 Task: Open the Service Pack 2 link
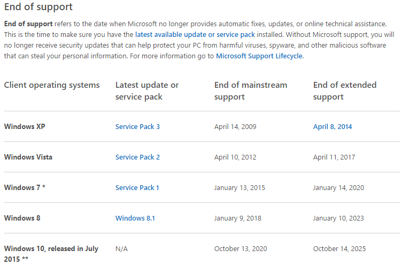[137, 157]
